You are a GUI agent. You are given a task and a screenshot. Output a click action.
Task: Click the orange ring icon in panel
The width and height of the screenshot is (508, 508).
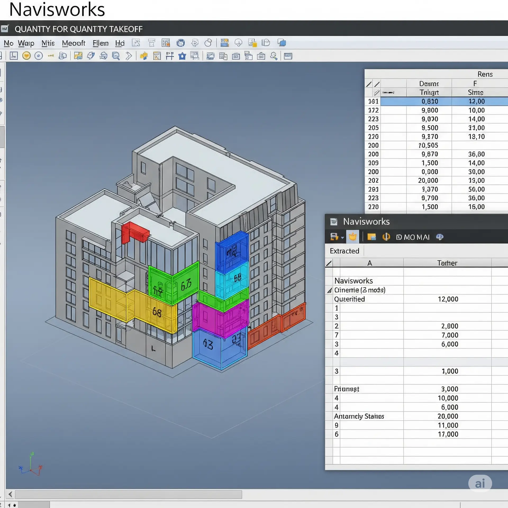click(386, 237)
